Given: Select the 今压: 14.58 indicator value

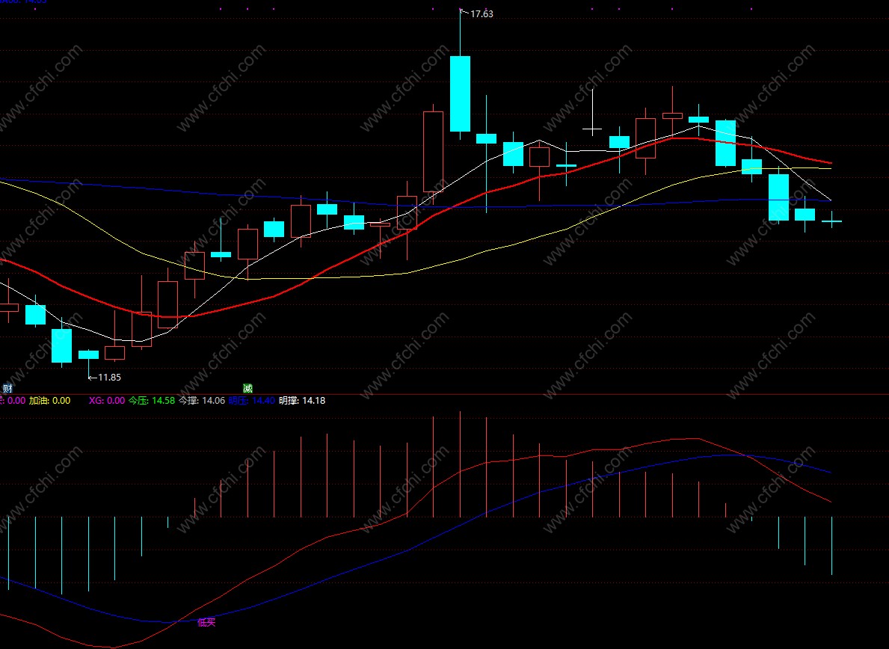Looking at the screenshot, I should click(151, 401).
